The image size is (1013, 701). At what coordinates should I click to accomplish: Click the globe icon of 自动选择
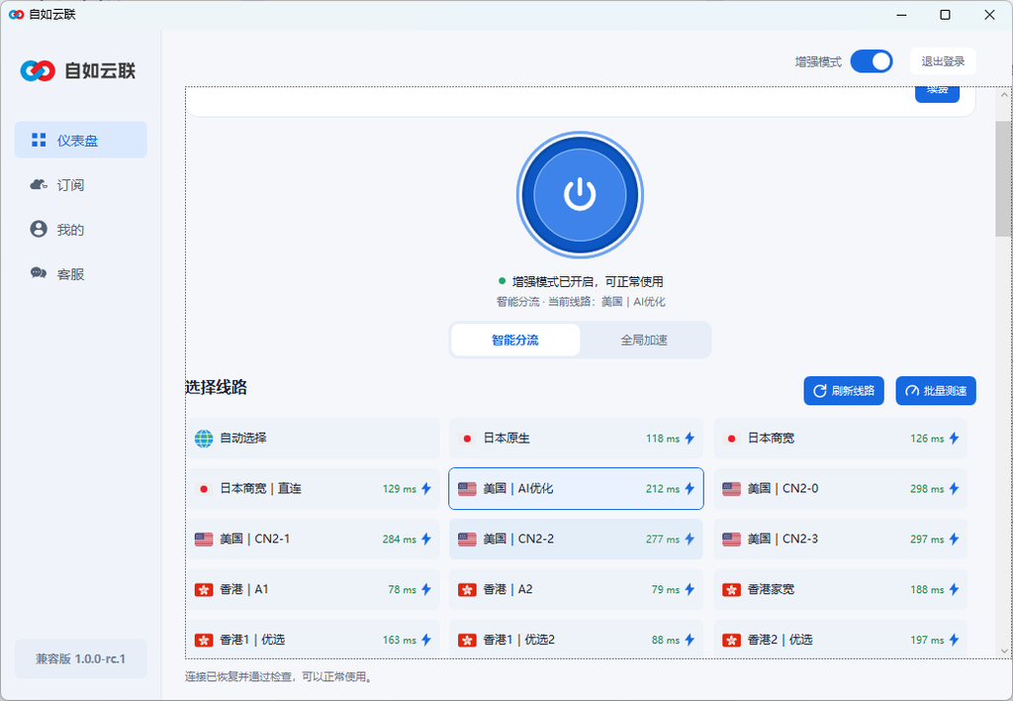[204, 439]
